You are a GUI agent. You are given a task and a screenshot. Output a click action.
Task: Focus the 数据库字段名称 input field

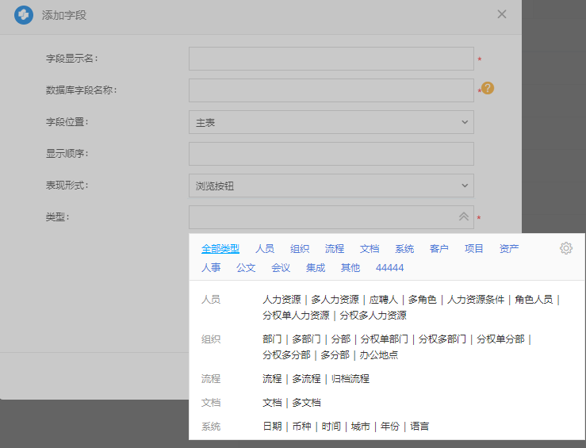coord(331,90)
